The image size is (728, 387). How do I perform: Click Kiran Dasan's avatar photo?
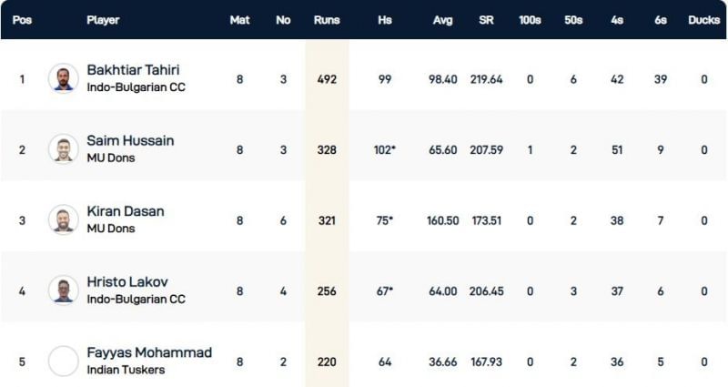[64, 220]
